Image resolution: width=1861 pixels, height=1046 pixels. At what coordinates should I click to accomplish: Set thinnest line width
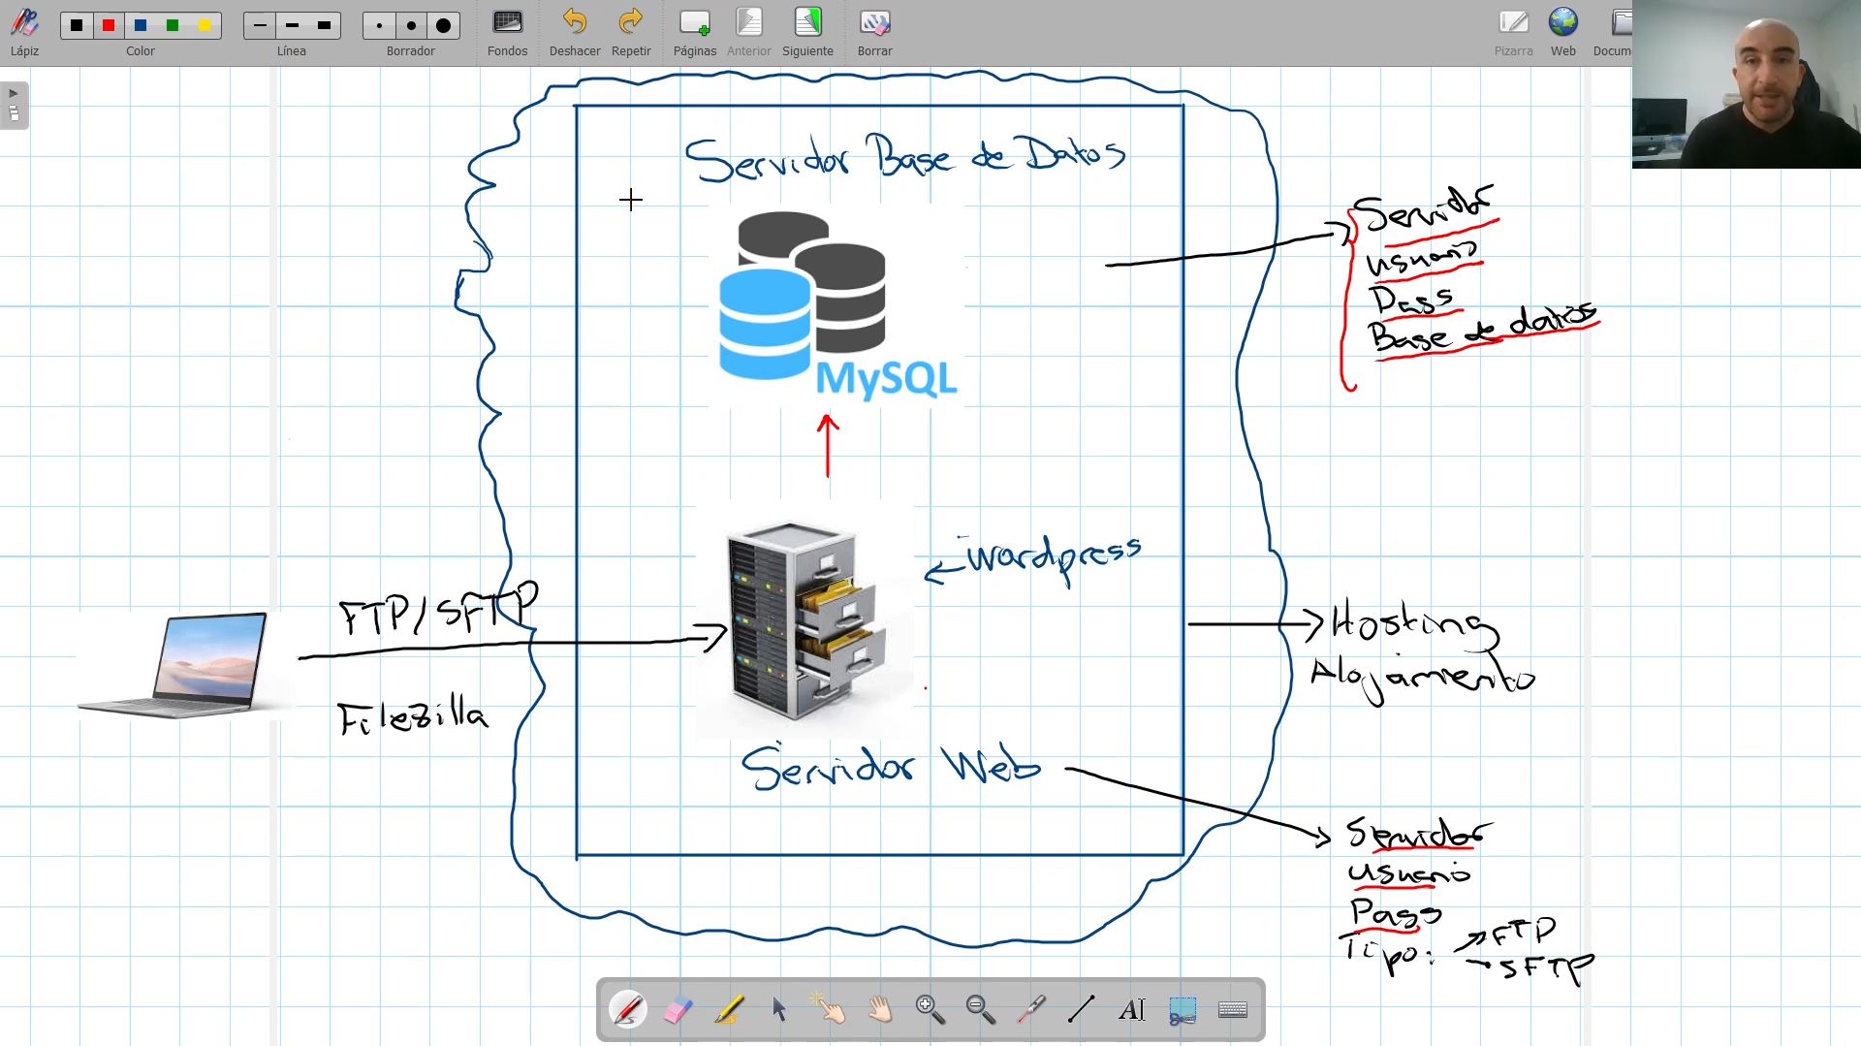click(260, 25)
